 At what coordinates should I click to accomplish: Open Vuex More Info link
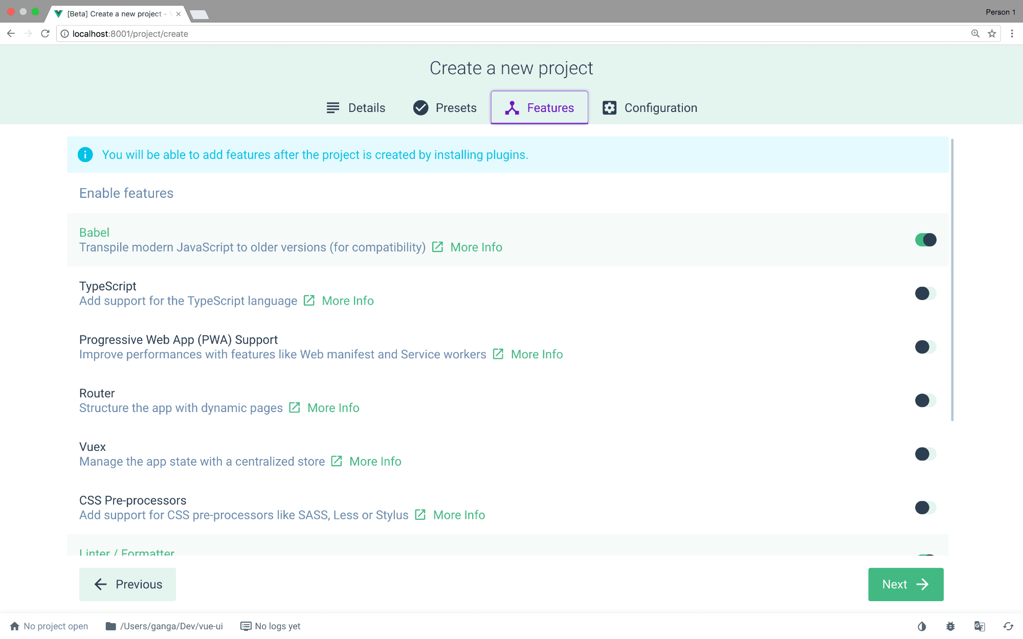click(x=375, y=462)
